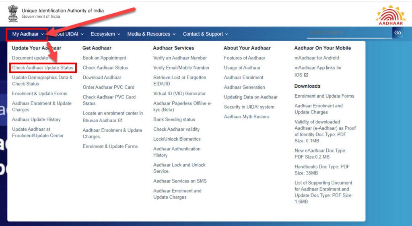Go to Security in UIDAI system

coord(249,107)
